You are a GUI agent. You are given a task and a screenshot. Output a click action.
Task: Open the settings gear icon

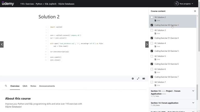click(132, 79)
